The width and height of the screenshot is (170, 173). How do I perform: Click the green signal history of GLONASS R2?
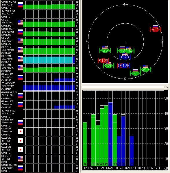pyautogui.click(x=49, y=7)
